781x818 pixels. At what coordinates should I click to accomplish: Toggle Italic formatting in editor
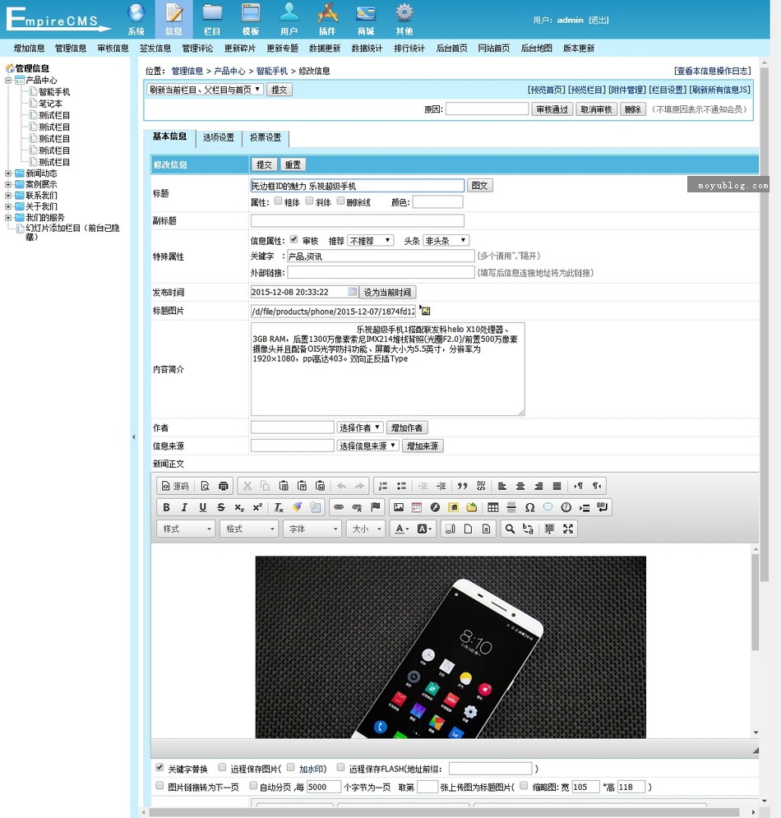[x=184, y=507]
